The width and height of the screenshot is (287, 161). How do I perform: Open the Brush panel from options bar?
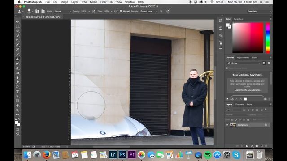click(37, 11)
